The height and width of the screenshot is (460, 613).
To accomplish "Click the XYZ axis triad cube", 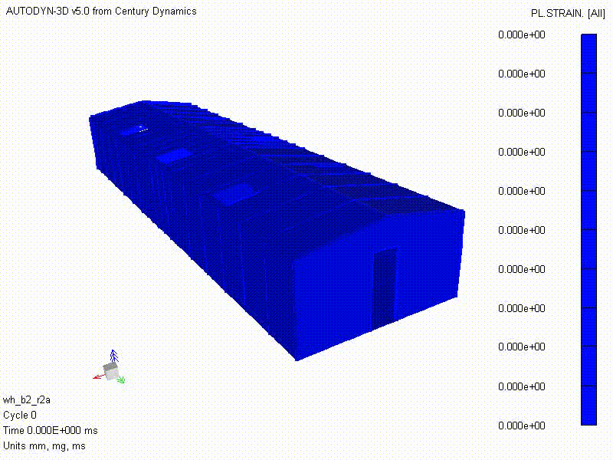I will [x=111, y=373].
